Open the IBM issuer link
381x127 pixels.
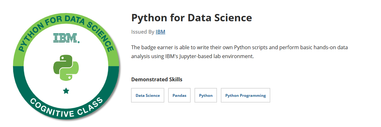(x=160, y=32)
